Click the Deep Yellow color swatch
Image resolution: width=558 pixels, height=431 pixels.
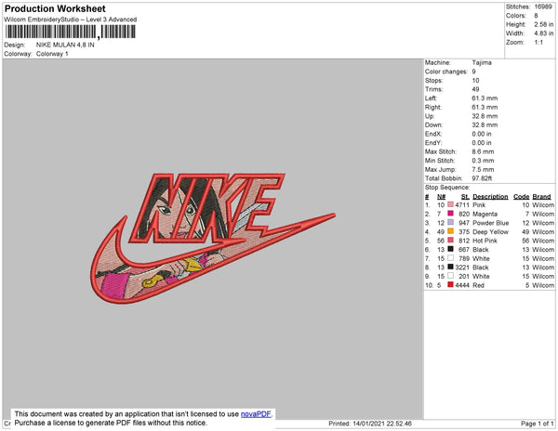click(450, 231)
